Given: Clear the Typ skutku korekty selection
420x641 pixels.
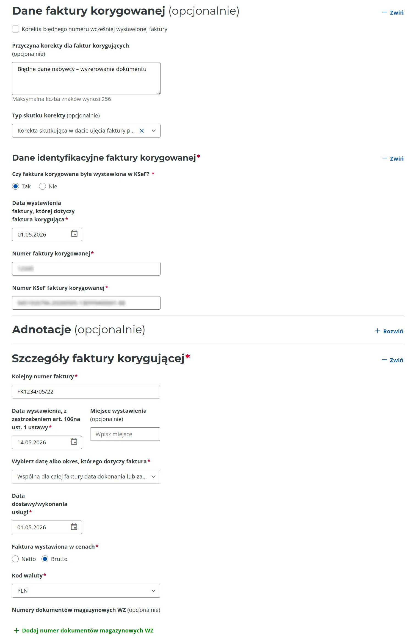Looking at the screenshot, I should [142, 131].
